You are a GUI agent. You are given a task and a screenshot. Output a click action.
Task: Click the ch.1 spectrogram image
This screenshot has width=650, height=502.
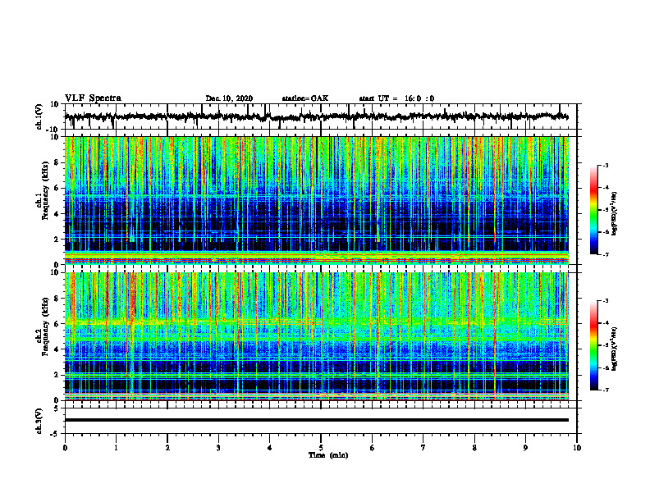pyautogui.click(x=316, y=200)
